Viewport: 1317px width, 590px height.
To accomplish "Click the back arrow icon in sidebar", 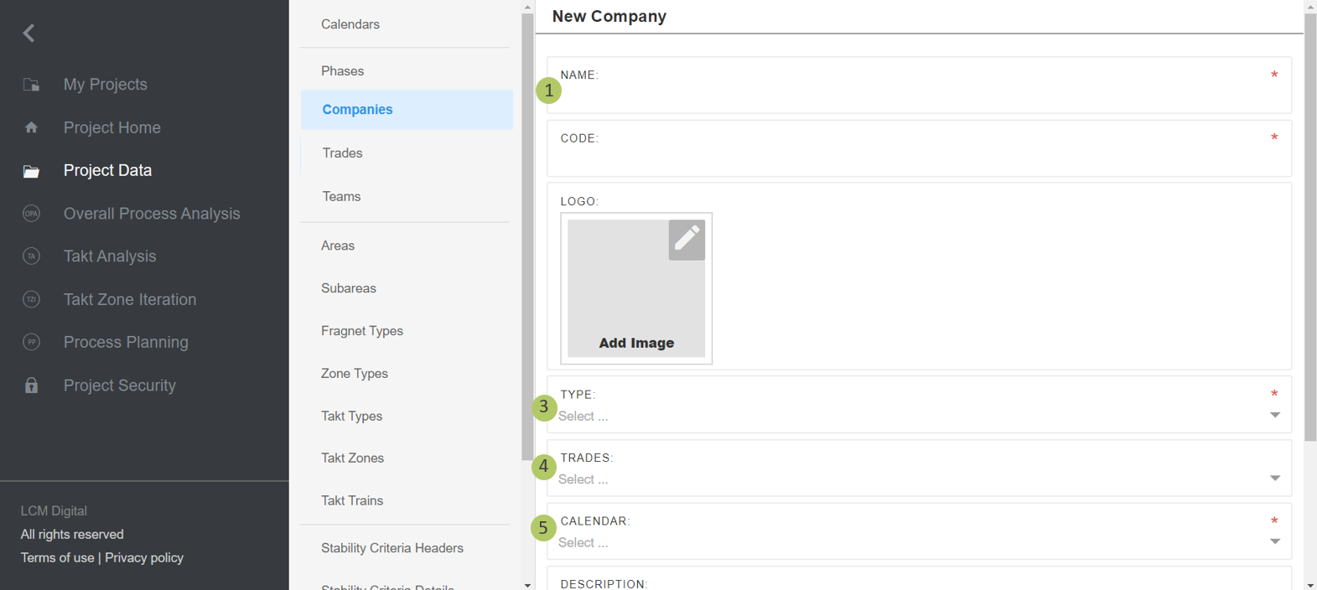I will [29, 33].
